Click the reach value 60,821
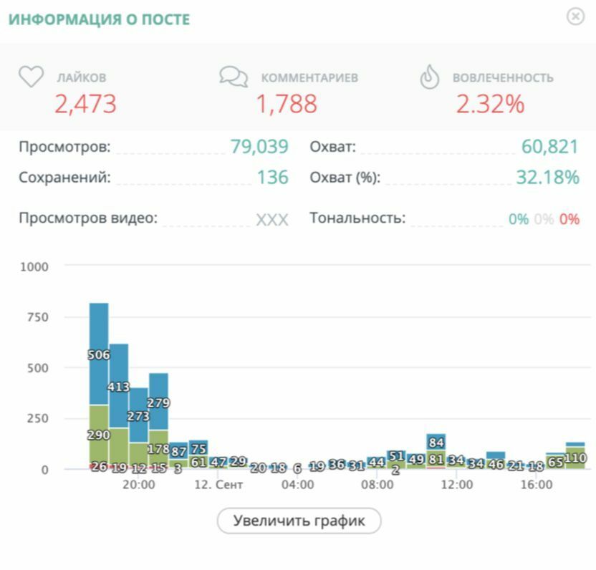 pos(550,146)
